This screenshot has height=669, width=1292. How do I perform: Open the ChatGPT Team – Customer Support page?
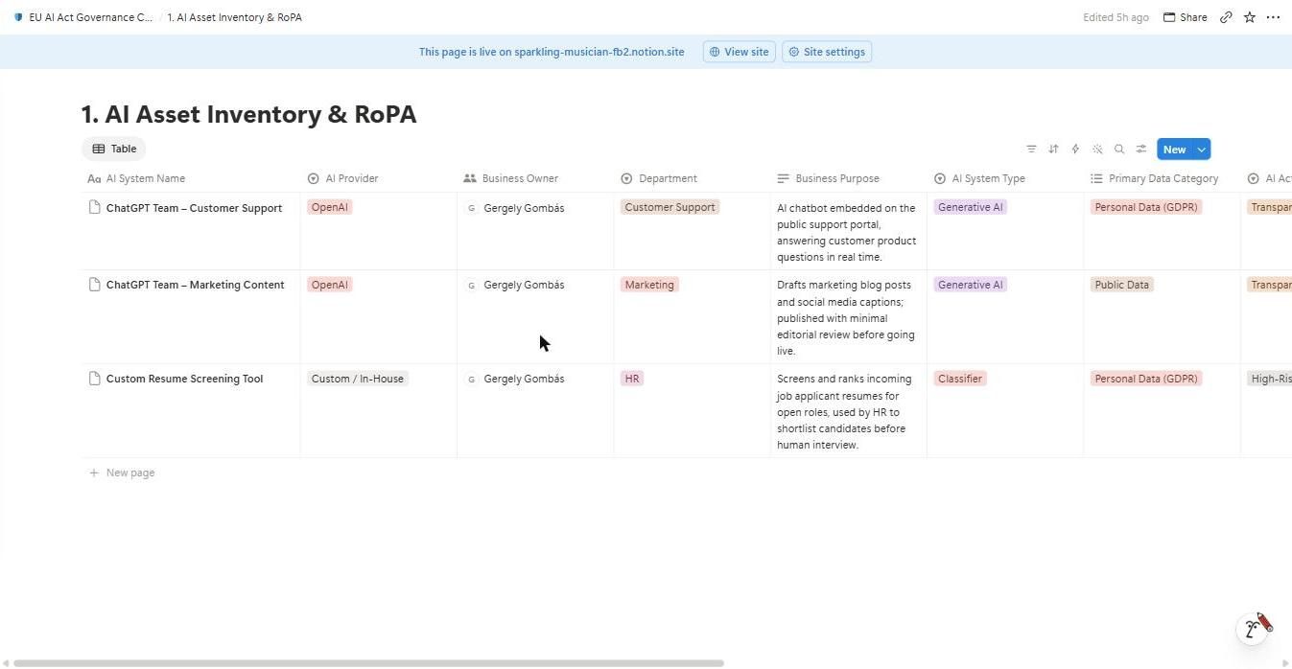[x=194, y=208]
